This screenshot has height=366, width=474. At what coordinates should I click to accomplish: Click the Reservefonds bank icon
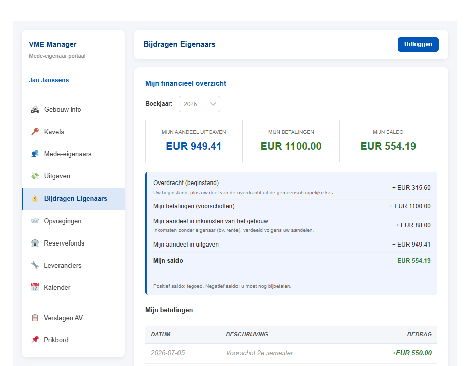(35, 243)
